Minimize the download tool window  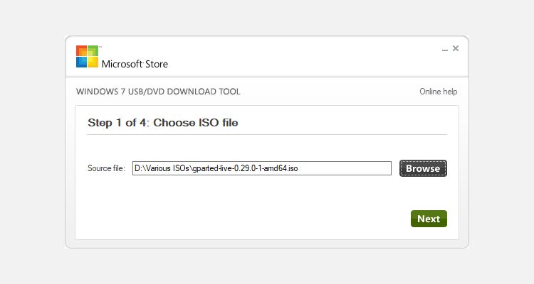[x=444, y=50]
